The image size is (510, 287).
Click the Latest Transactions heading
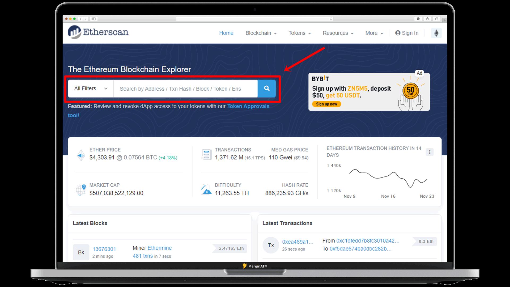coord(287,223)
